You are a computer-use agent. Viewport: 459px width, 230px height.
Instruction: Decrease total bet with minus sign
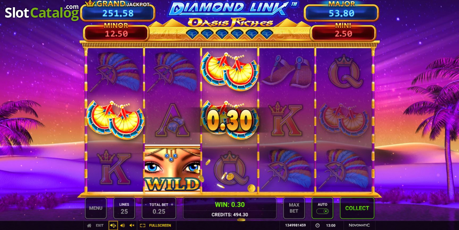145,205
